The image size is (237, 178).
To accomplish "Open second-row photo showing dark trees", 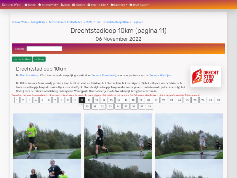I will click(118, 169).
